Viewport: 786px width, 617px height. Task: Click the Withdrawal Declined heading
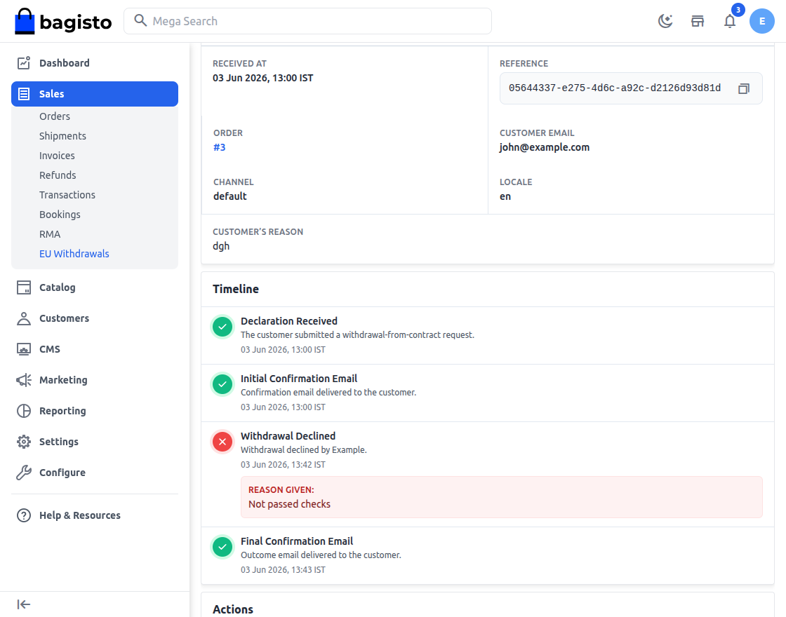288,436
